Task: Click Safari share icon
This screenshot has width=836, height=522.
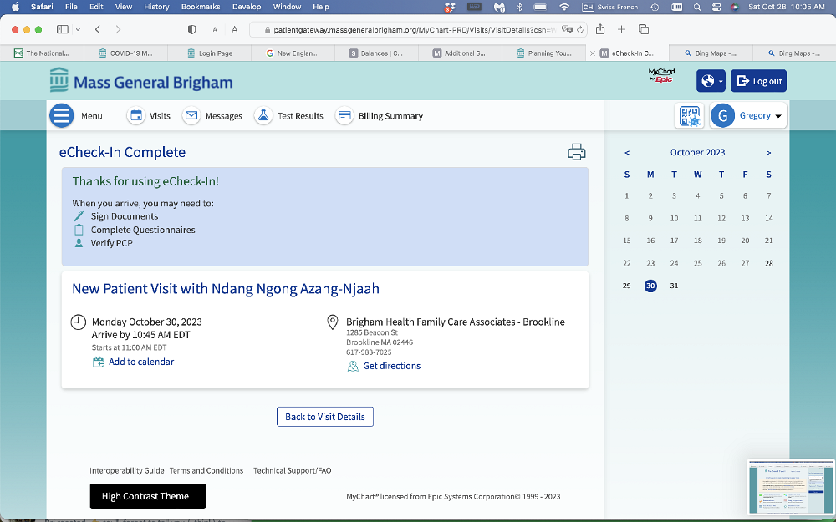Action: [600, 29]
